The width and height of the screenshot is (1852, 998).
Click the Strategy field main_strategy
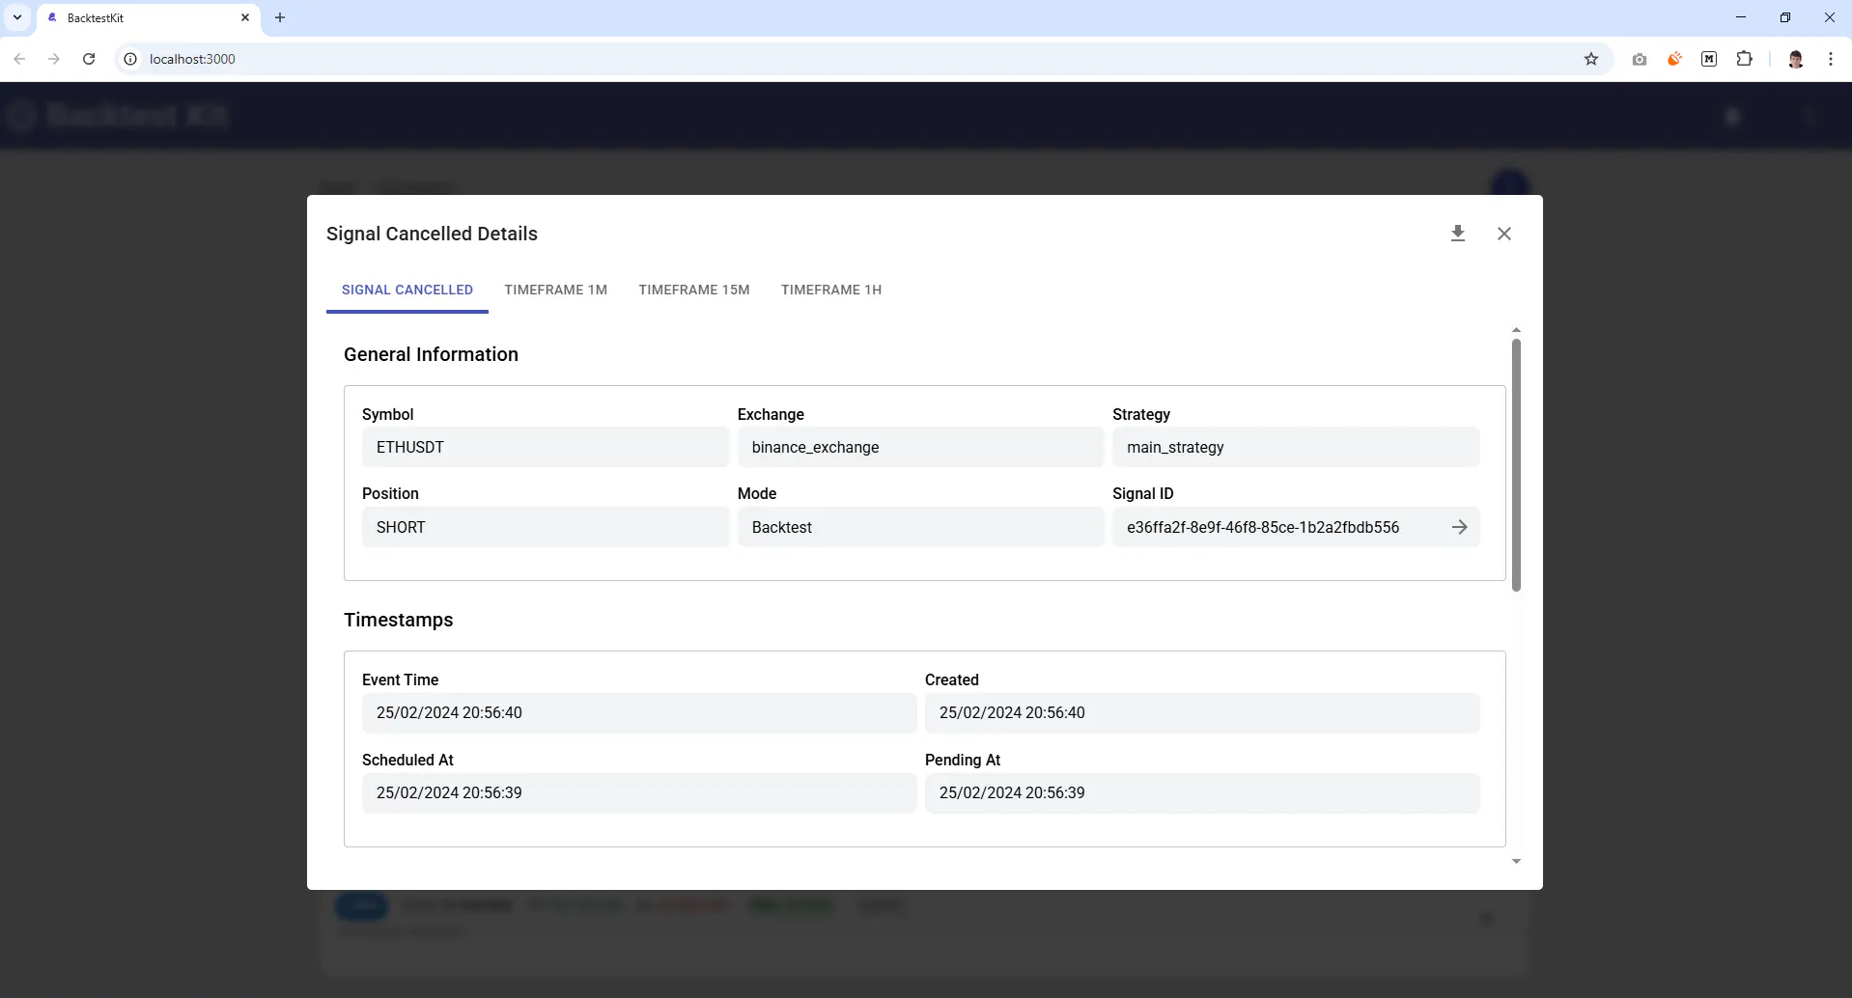pos(1296,447)
